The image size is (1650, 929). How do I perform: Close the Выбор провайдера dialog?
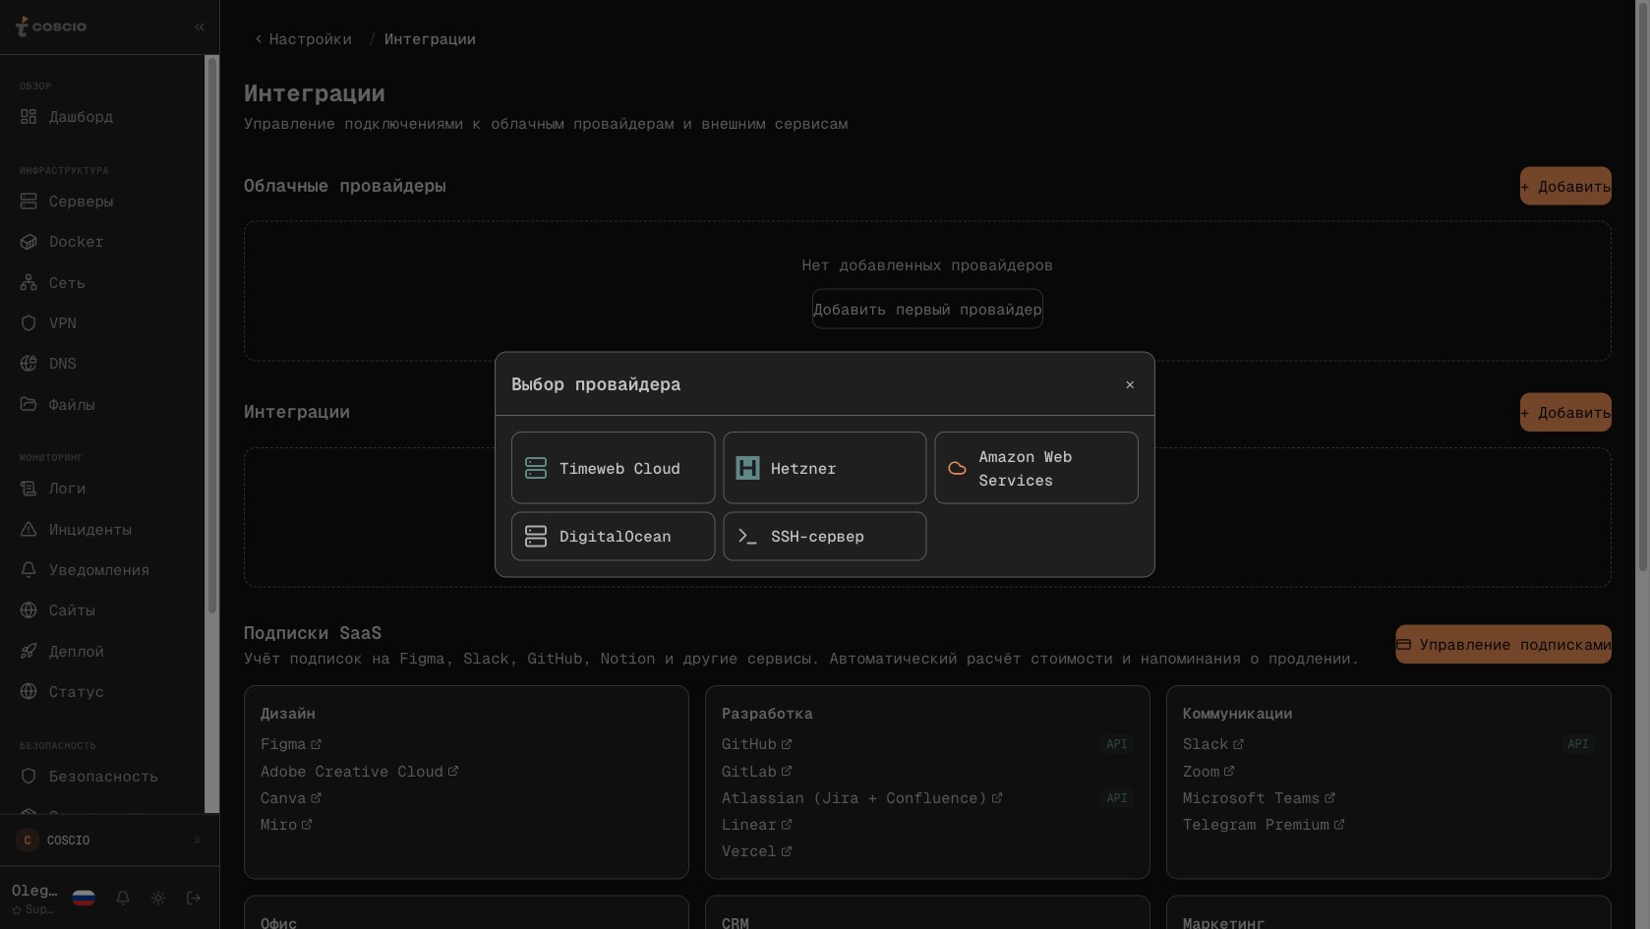(x=1130, y=384)
